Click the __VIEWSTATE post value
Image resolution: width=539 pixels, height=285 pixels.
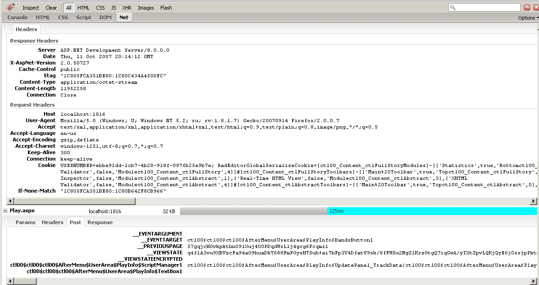pos(362,253)
